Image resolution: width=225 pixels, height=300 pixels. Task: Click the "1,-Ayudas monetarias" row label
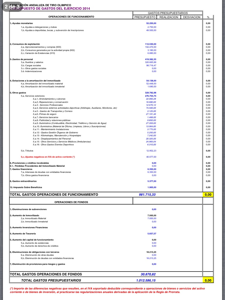(x=21, y=23)
